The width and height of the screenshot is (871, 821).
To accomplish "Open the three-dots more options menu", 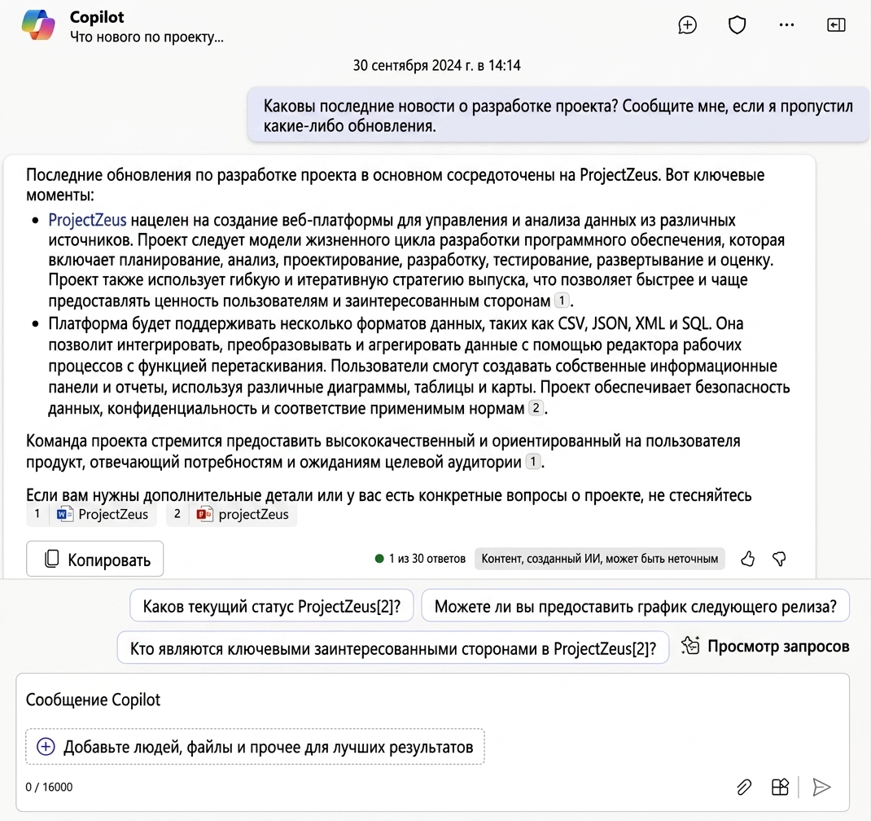I will coord(786,25).
